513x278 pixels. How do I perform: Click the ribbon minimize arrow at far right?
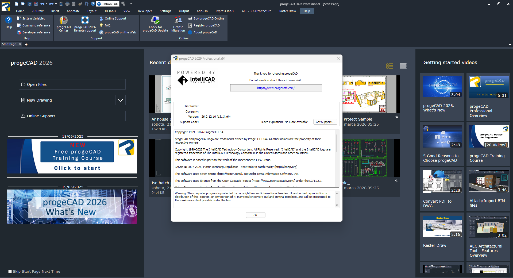[510, 45]
